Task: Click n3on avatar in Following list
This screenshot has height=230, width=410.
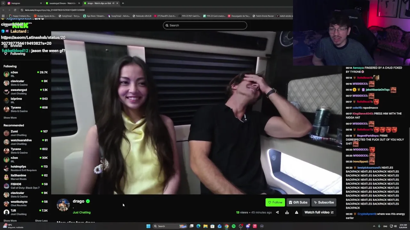Action: tap(6, 74)
